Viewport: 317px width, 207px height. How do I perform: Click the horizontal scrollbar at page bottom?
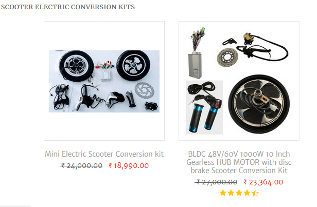[15, 206]
